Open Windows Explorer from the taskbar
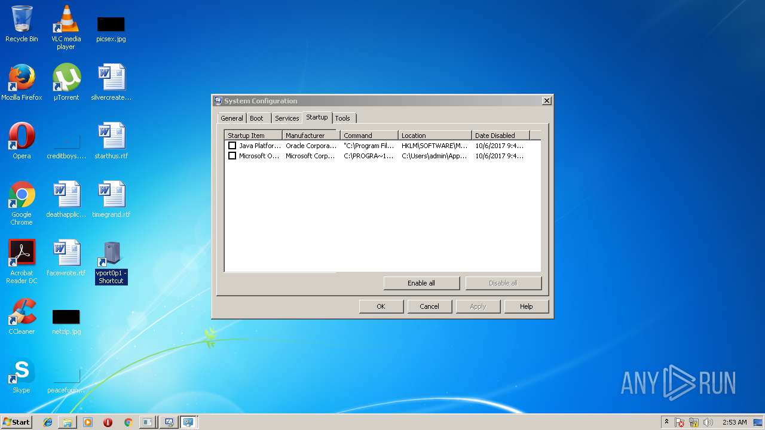Image resolution: width=765 pixels, height=430 pixels. tap(68, 422)
